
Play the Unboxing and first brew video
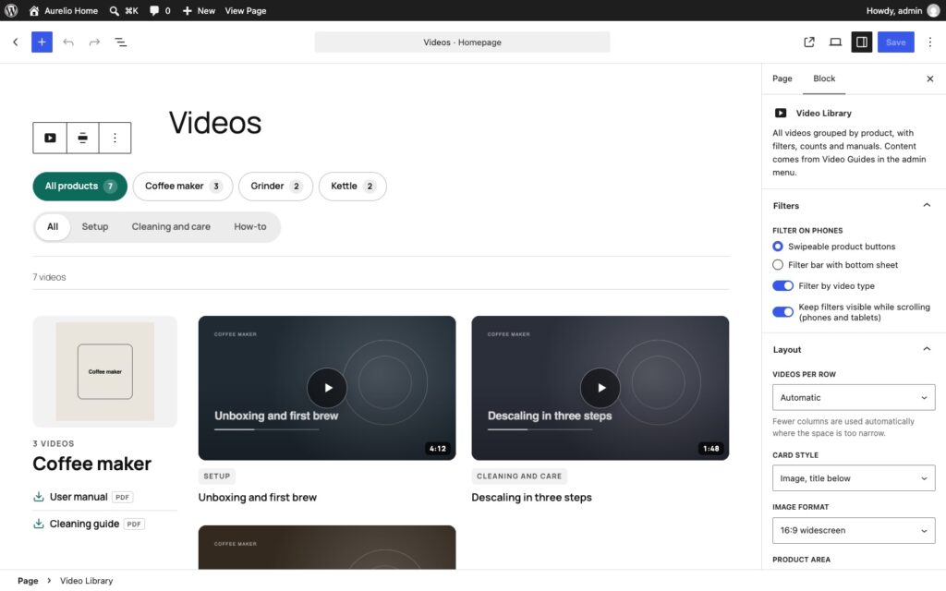[x=327, y=388]
